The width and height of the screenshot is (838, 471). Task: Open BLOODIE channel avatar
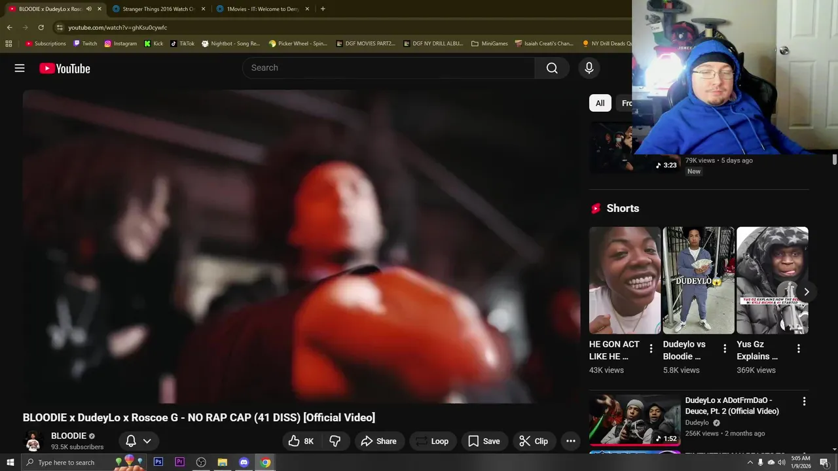click(33, 441)
